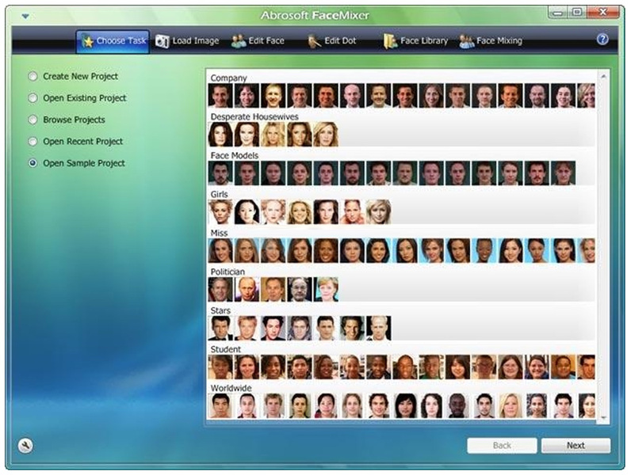Image resolution: width=631 pixels, height=475 pixels.
Task: Select the first Politician sample face
Action: pos(220,289)
